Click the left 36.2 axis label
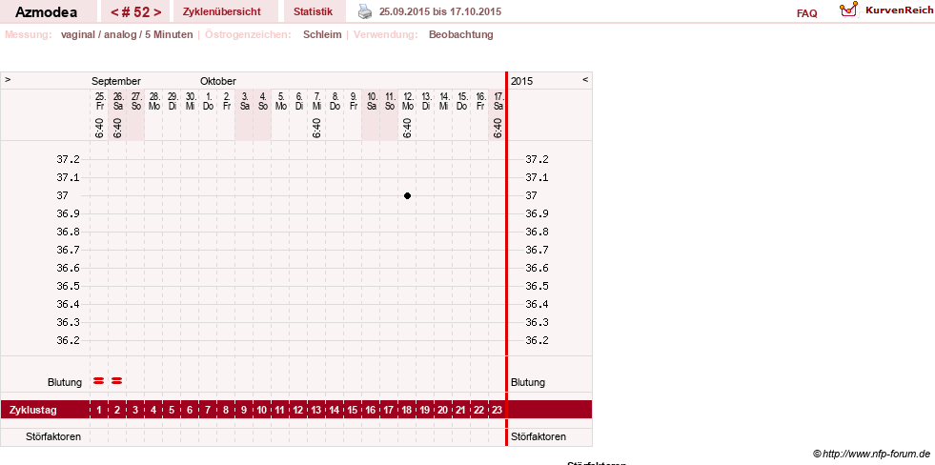 click(x=68, y=340)
